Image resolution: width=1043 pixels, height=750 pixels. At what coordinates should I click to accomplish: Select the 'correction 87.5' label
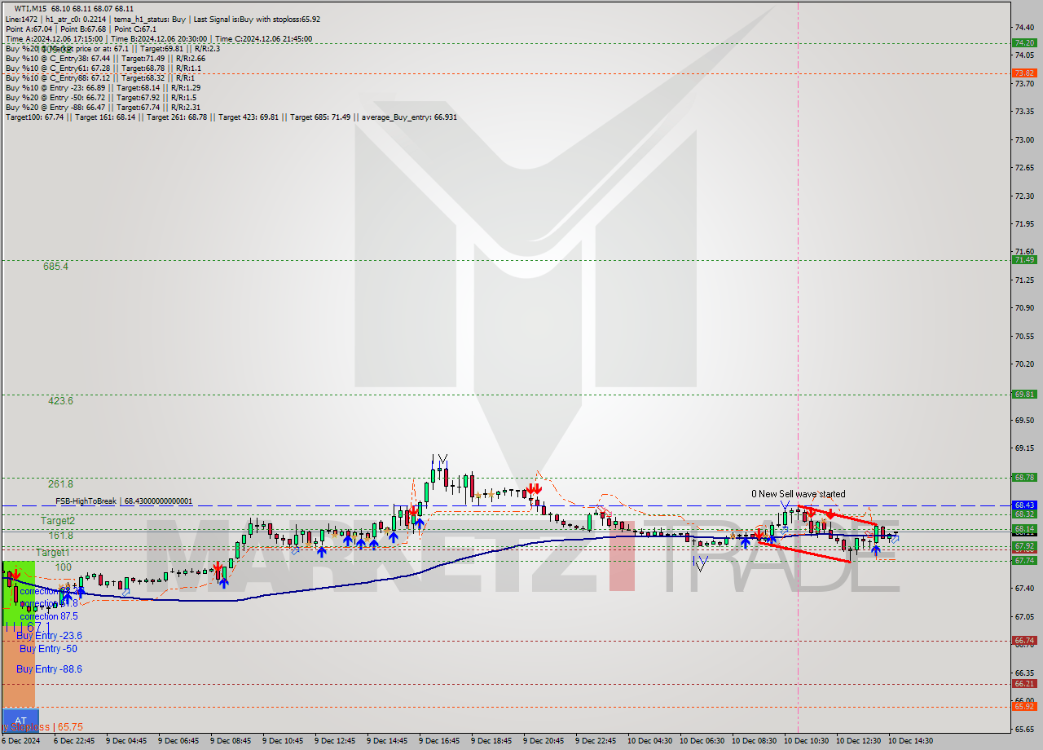point(50,617)
